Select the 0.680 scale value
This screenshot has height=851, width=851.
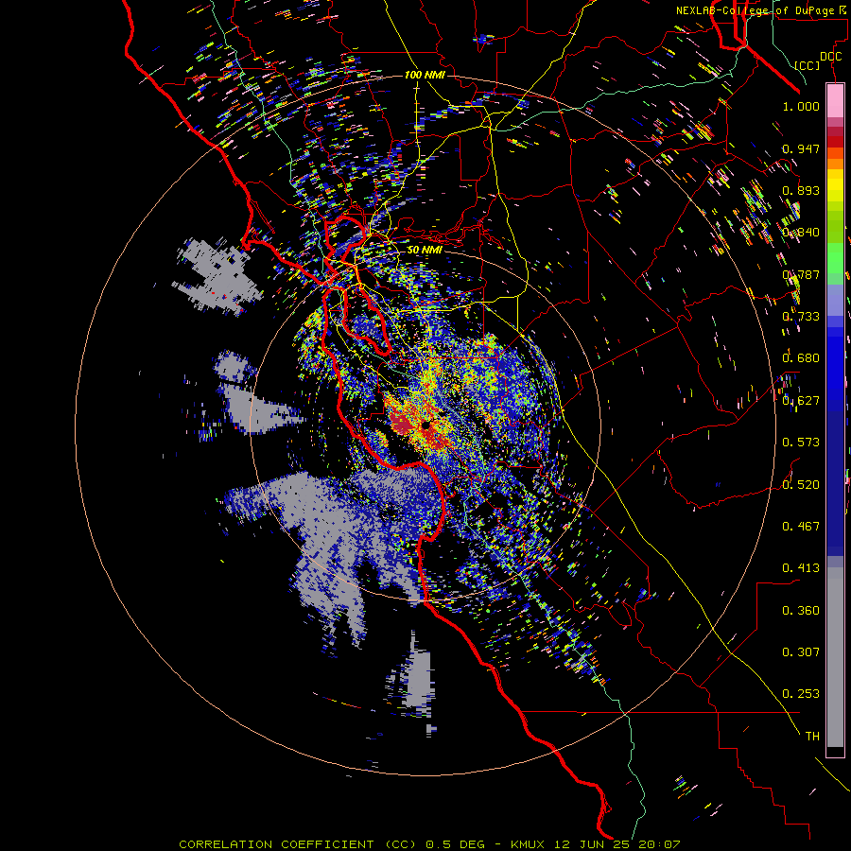pyautogui.click(x=801, y=358)
